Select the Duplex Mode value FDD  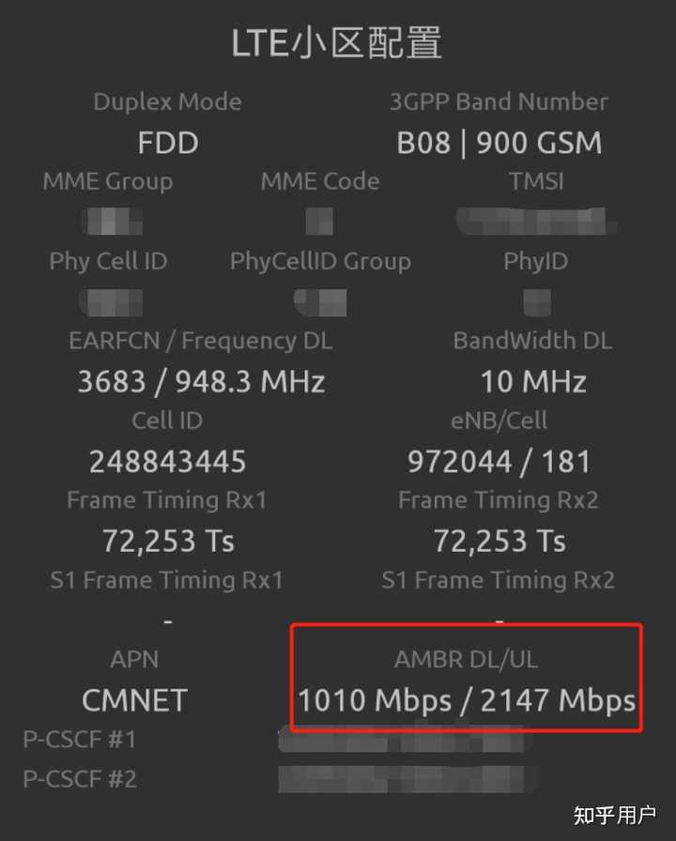click(x=167, y=143)
